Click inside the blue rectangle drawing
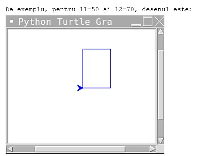201x156 pixels. [x=97, y=68]
